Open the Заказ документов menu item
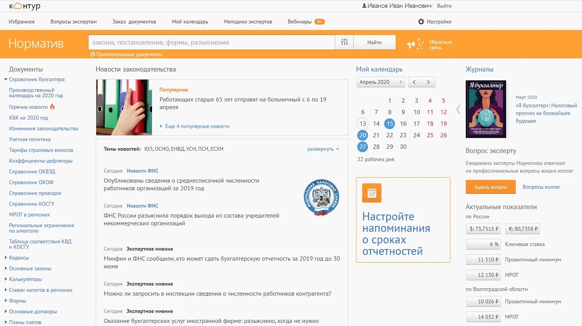This screenshot has width=582, height=326. (134, 22)
